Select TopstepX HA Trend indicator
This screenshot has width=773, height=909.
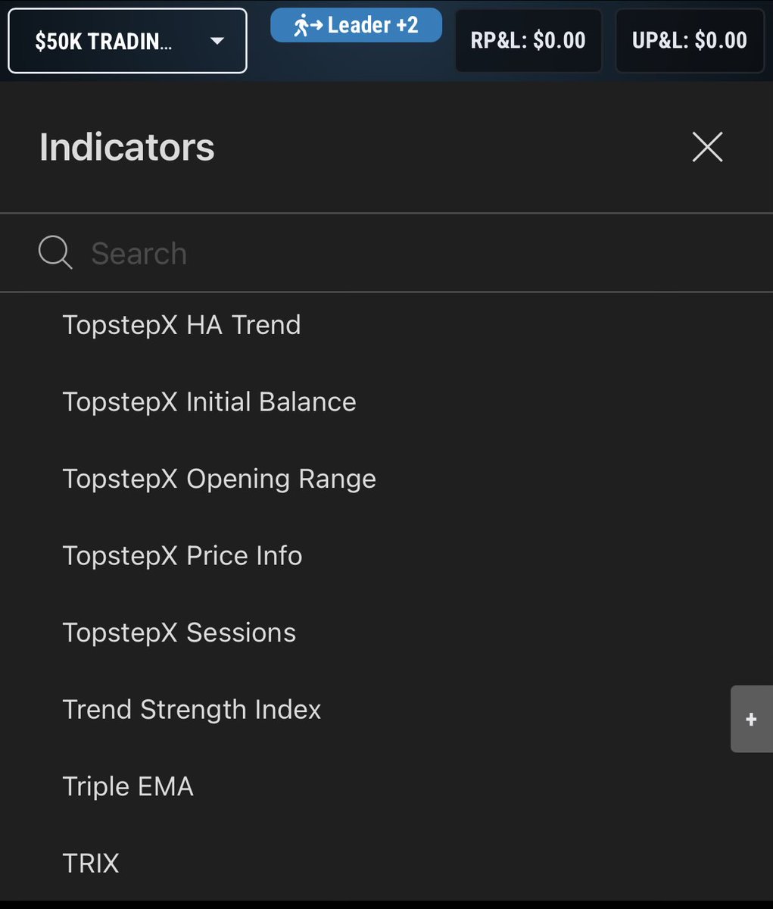(182, 325)
